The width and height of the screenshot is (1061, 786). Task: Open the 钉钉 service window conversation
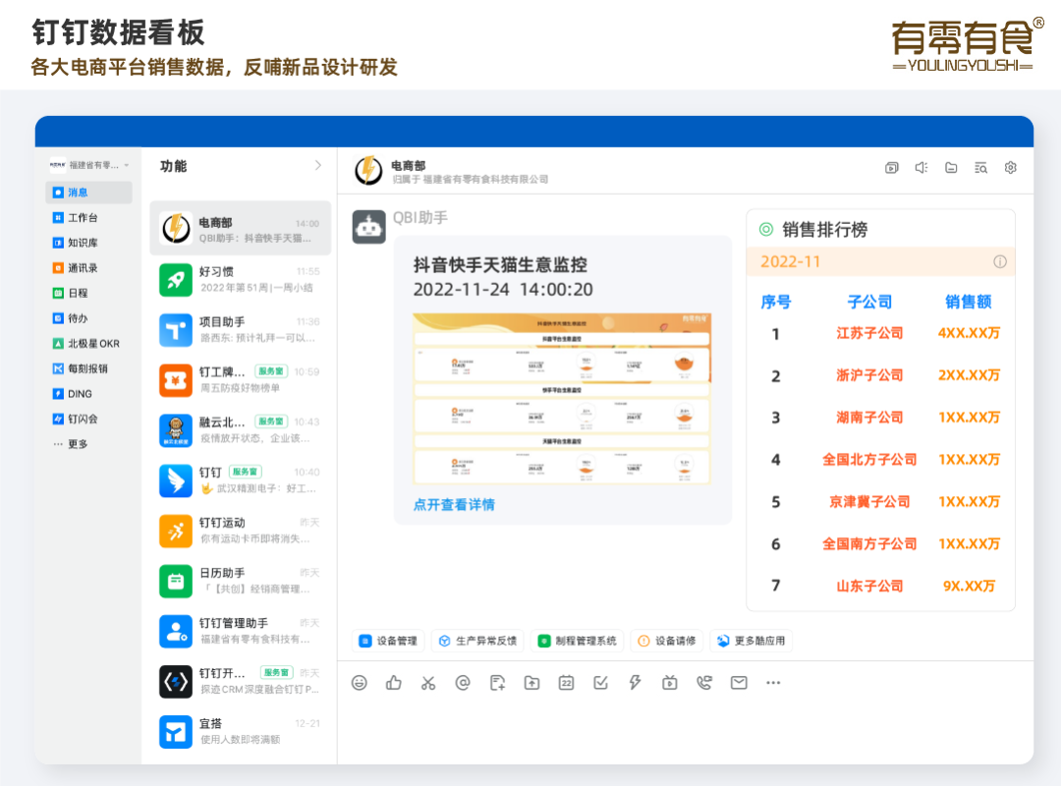[241, 479]
